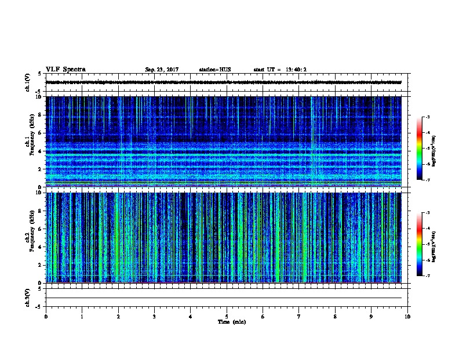Click the ch.1(V) axis label
Screen dimensions: 459x355
[x=27, y=82]
